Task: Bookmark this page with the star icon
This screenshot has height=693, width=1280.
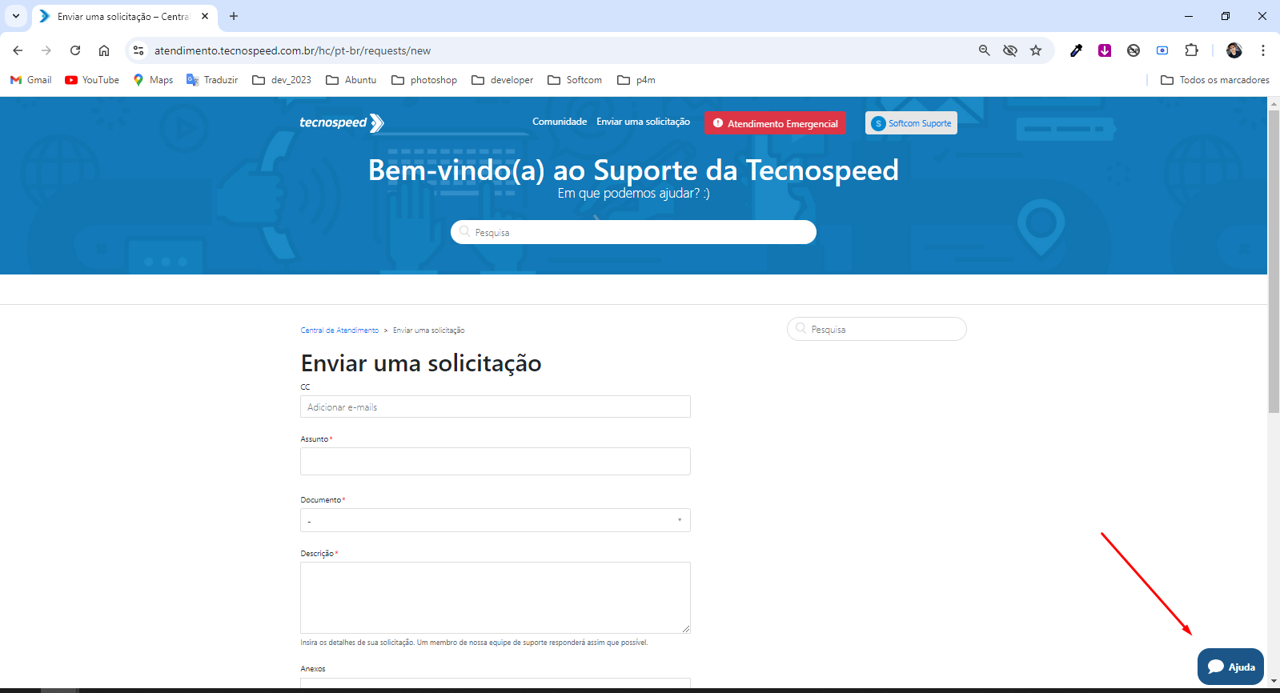Action: [1036, 50]
